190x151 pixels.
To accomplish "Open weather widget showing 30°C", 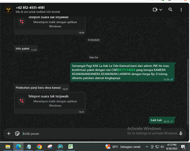I will [123, 147].
